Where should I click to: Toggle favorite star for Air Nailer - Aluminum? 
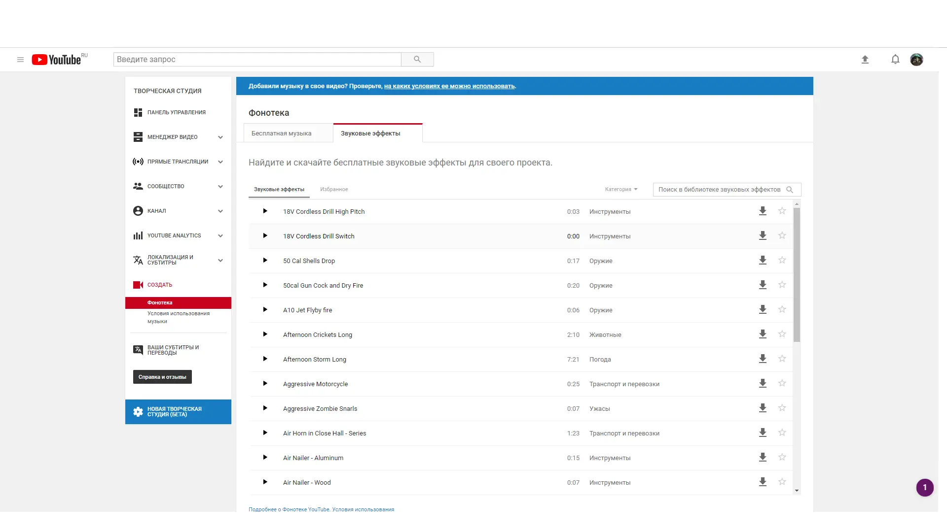pos(782,458)
